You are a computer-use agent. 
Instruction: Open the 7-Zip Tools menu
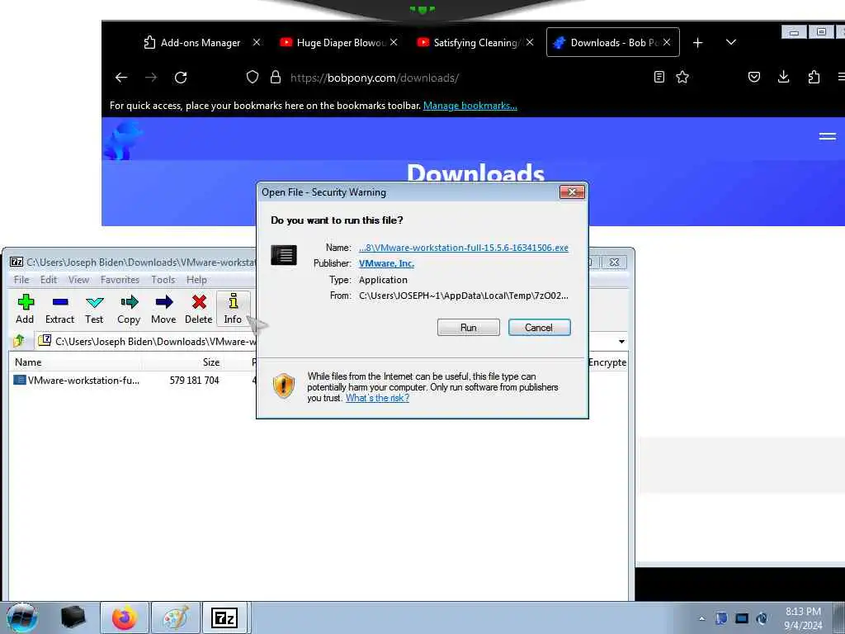coord(163,280)
